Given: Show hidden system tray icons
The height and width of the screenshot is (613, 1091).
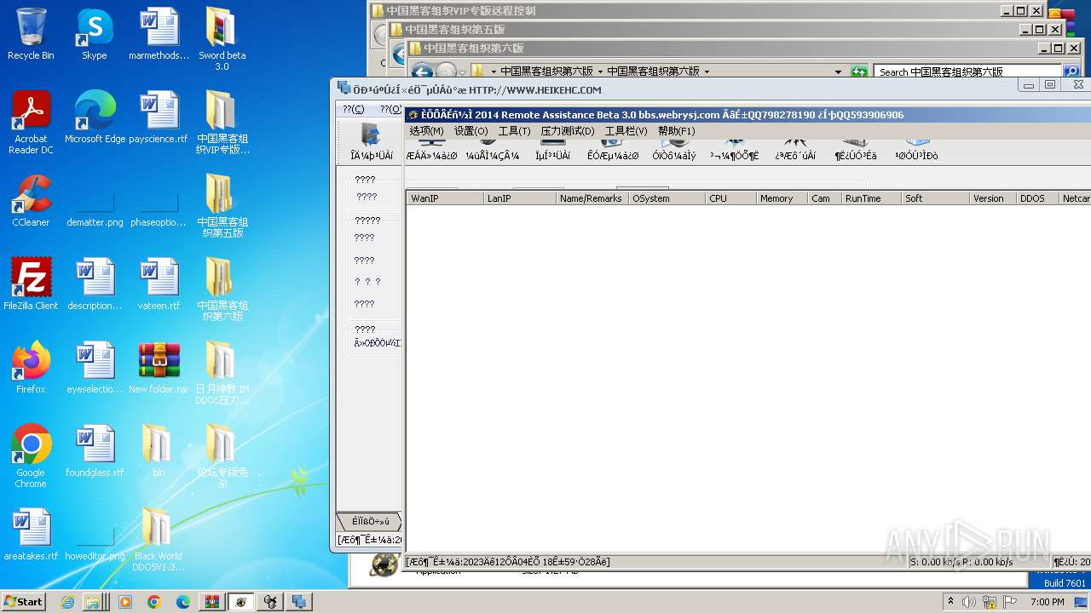Looking at the screenshot, I should tap(951, 602).
